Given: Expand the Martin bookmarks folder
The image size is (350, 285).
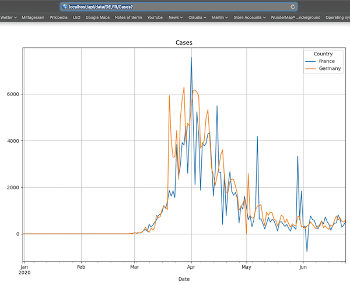Looking at the screenshot, I should click(220, 17).
